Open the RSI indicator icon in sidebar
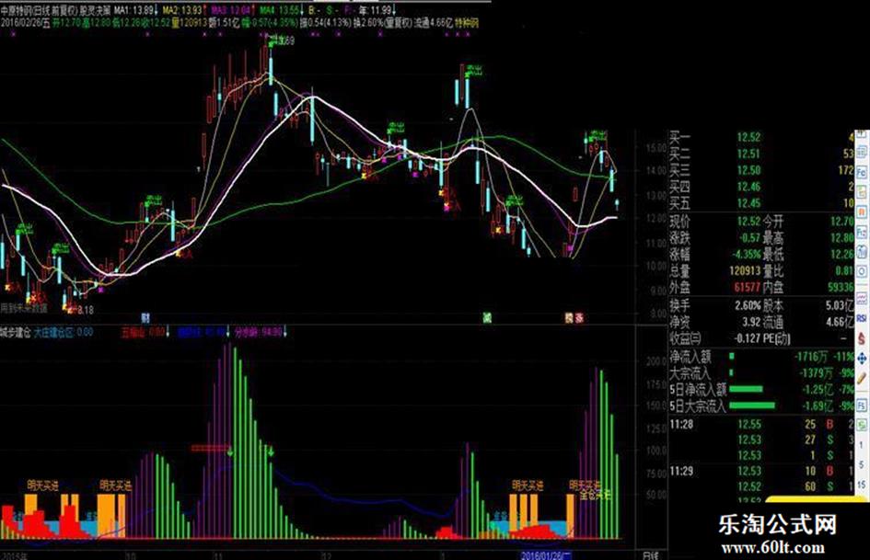Screen dimensions: 870x560 [x=862, y=318]
